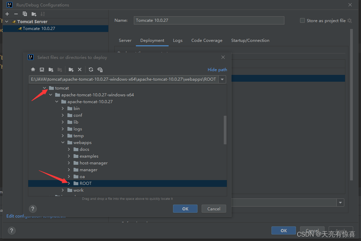Open the path history dropdown arrow
Viewport: 361px width, 241px height.
coord(222,79)
